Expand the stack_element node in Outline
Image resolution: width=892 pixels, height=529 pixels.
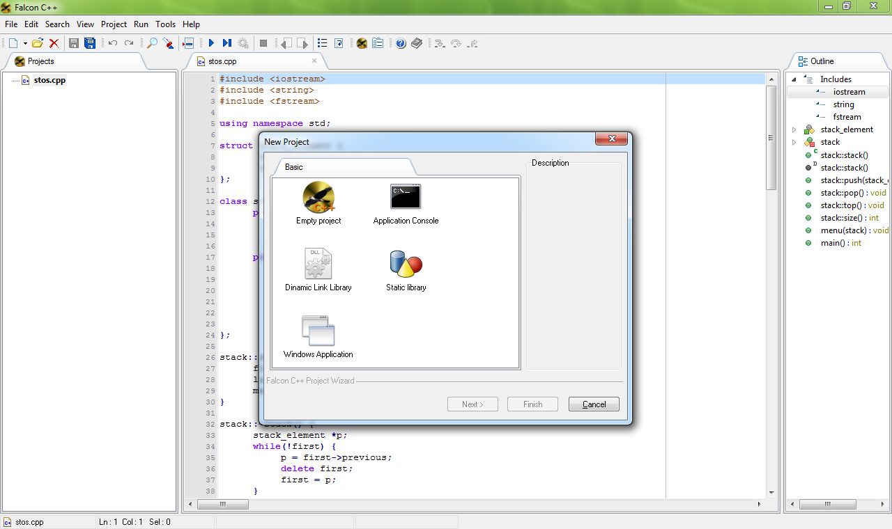[794, 129]
